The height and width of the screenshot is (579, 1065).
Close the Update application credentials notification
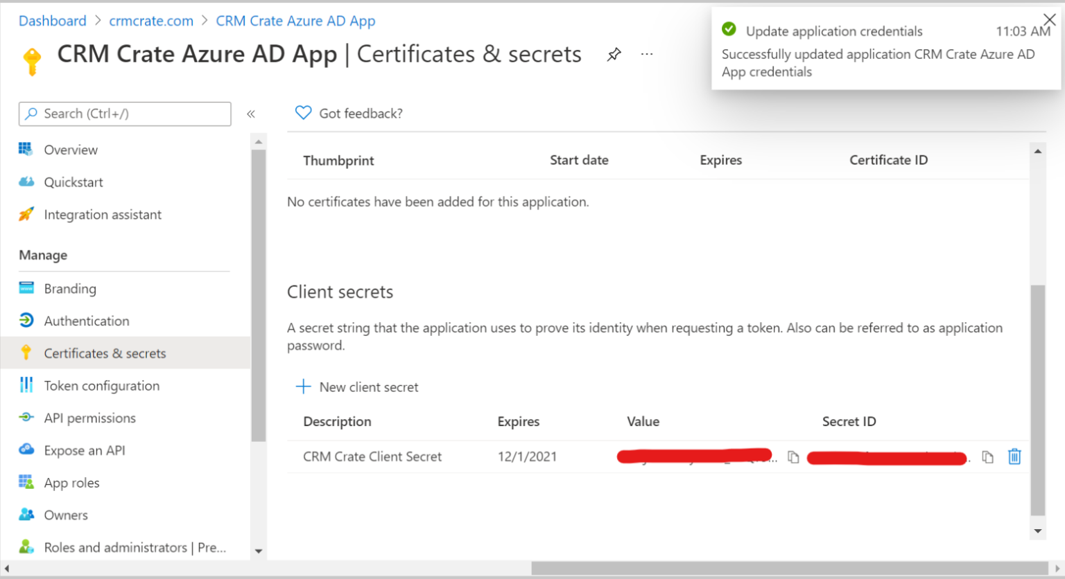coord(1050,19)
